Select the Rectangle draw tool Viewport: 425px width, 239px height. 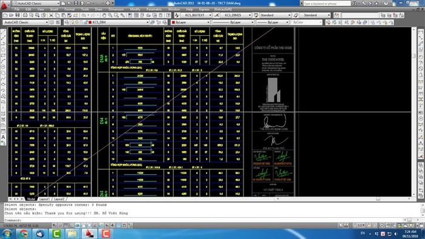(x=3, y=55)
